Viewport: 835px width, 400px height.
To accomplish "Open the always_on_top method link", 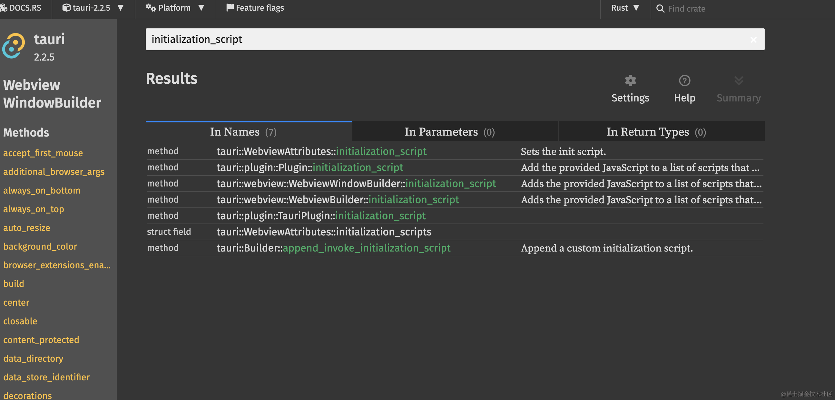I will [x=34, y=209].
